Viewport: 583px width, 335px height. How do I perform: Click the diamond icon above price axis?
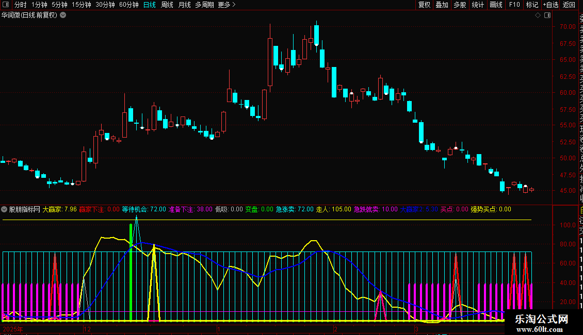tap(537, 15)
